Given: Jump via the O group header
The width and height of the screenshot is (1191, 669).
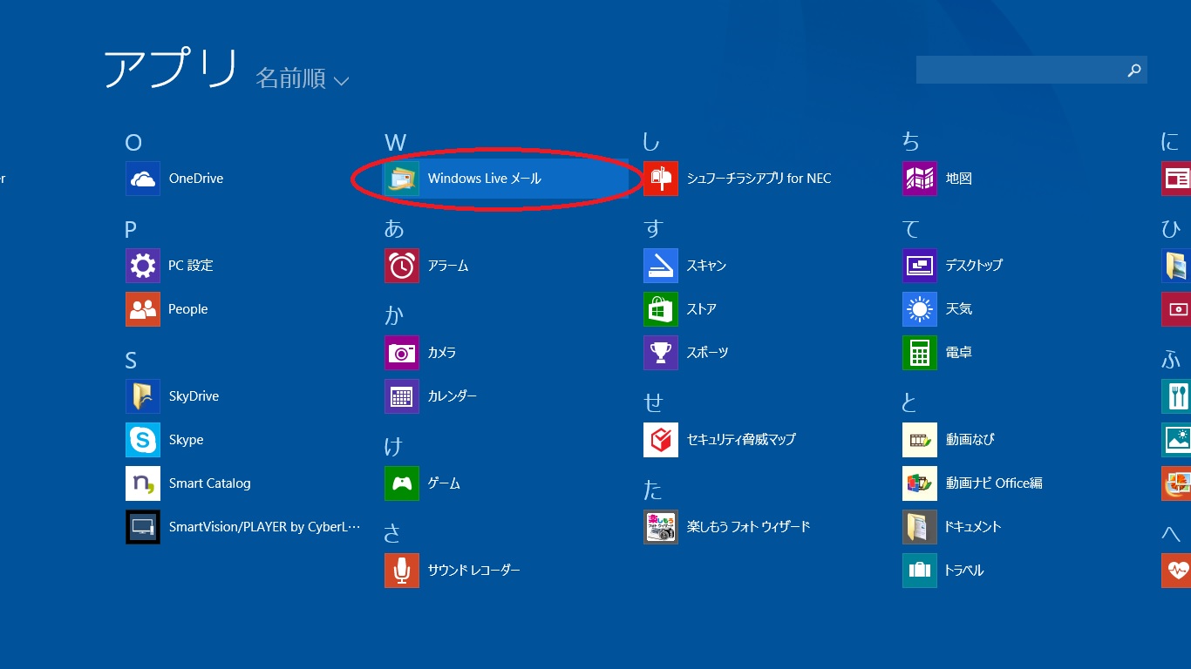Looking at the screenshot, I should (133, 143).
